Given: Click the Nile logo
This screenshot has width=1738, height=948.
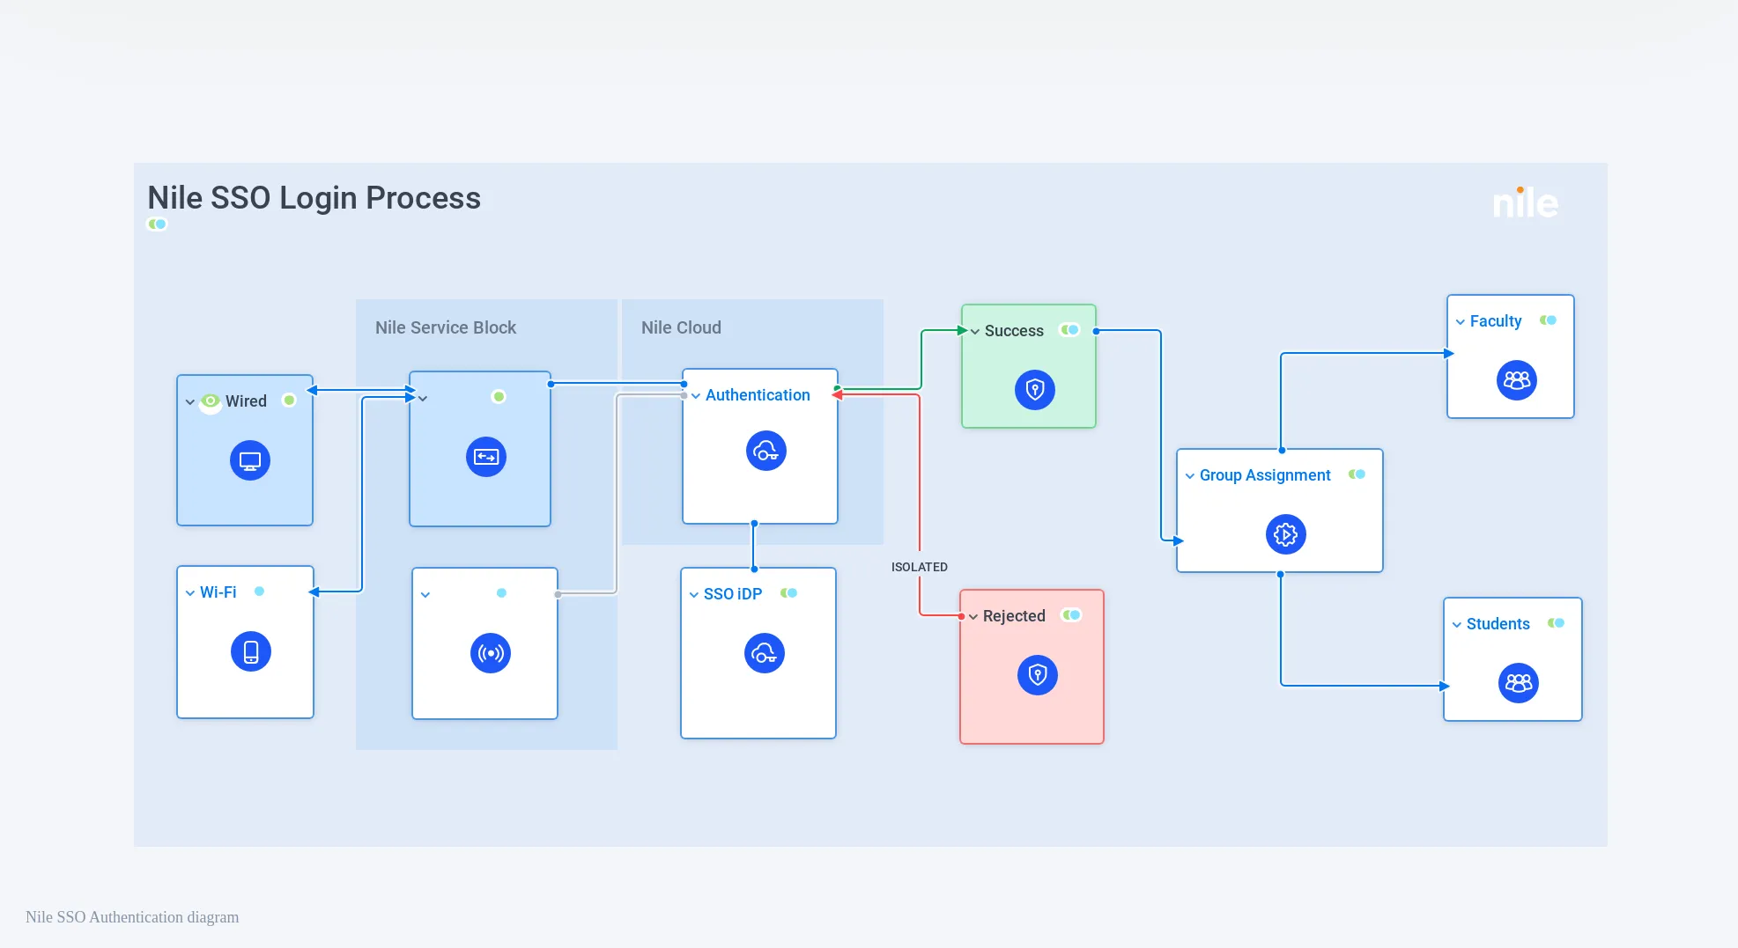Looking at the screenshot, I should coord(1526,202).
